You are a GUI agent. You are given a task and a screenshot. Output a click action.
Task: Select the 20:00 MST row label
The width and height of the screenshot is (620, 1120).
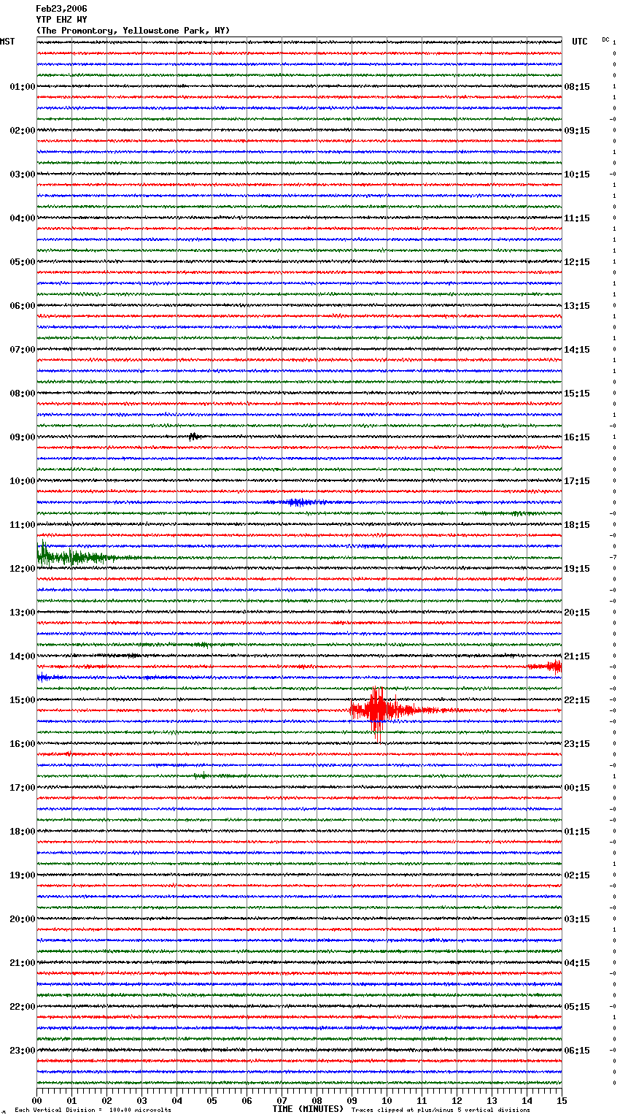(x=22, y=919)
